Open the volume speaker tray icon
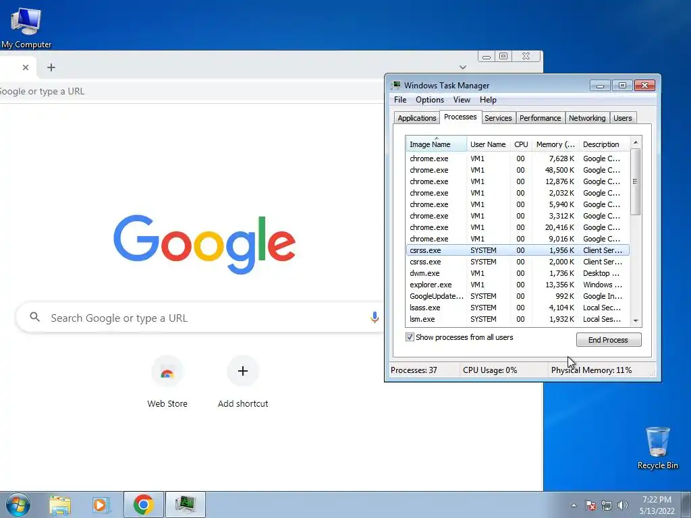This screenshot has height=518, width=691. 622,505
